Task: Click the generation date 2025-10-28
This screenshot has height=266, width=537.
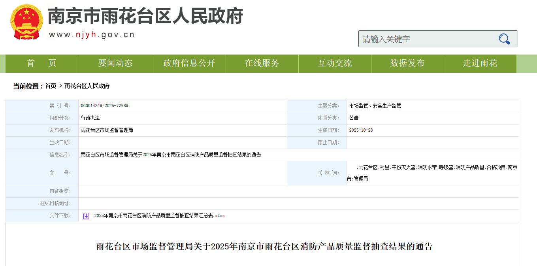Action: pyautogui.click(x=361, y=130)
